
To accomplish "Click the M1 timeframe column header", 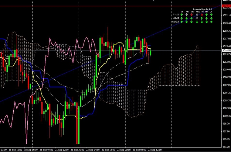I will [182, 11].
